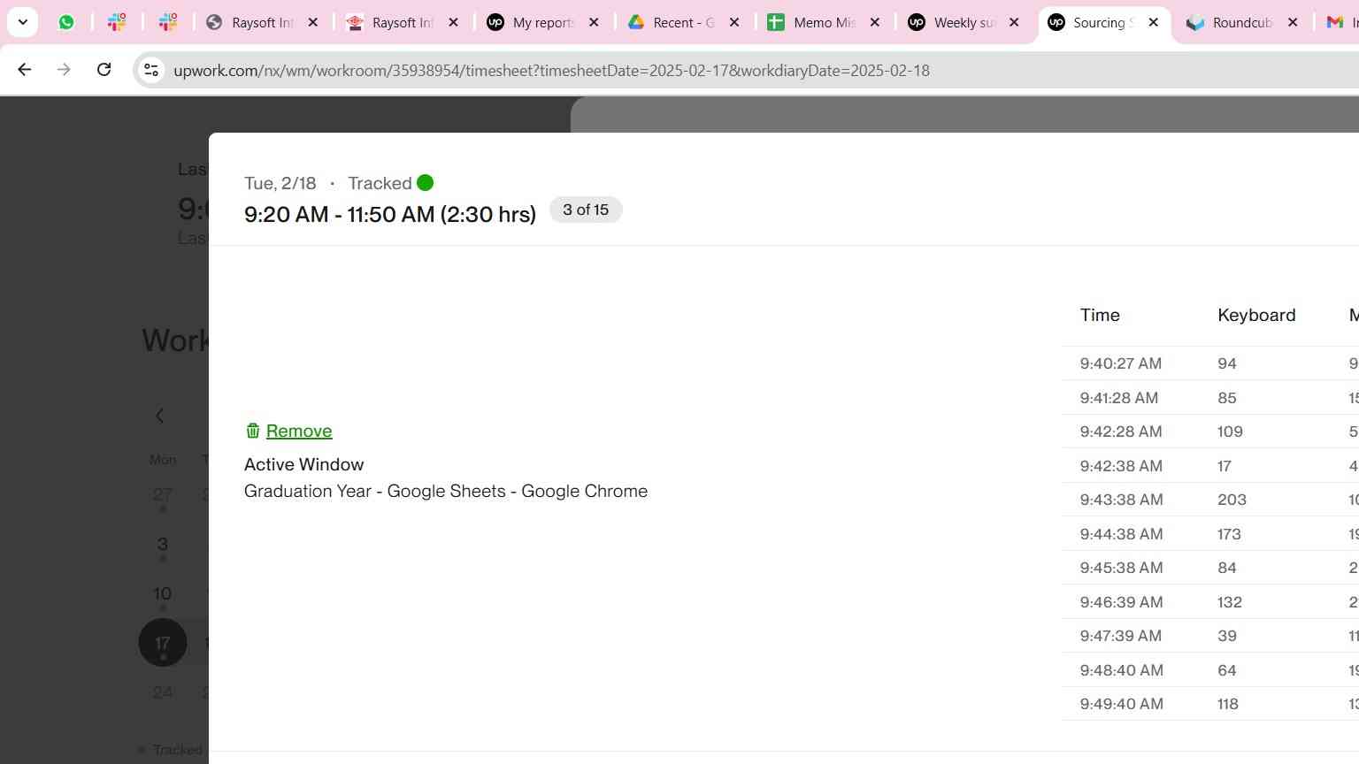The height and width of the screenshot is (764, 1359).
Task: Close the Roundcube tab
Action: pyautogui.click(x=1293, y=22)
